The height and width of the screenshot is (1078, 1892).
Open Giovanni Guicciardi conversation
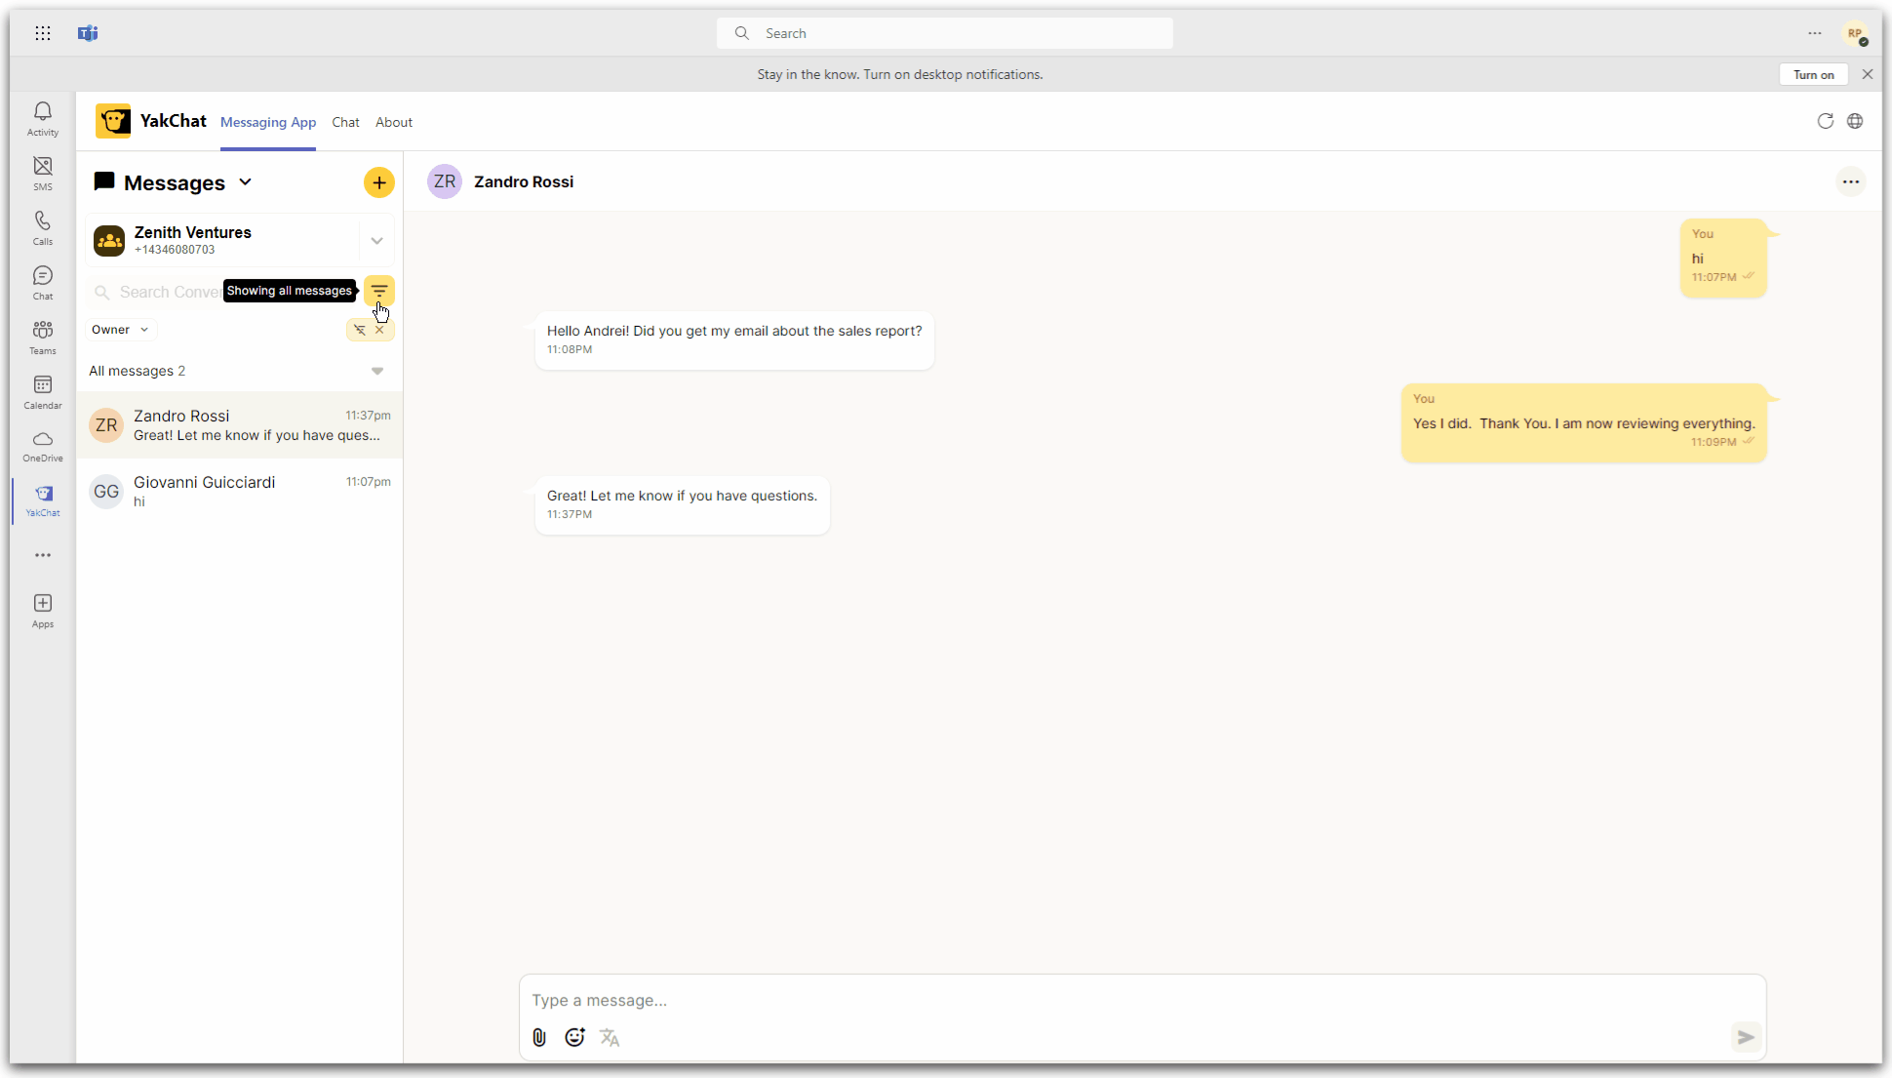click(240, 492)
